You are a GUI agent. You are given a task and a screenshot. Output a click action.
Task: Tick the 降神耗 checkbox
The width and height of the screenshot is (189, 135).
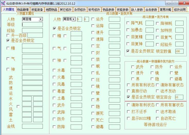(157, 23)
